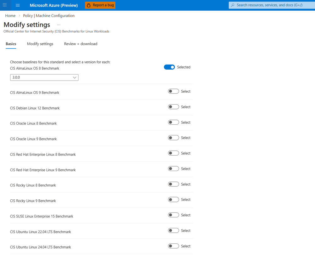This screenshot has width=315, height=268.
Task: Click the Official Center for Internet Security subtitle
Action: [x=56, y=31]
